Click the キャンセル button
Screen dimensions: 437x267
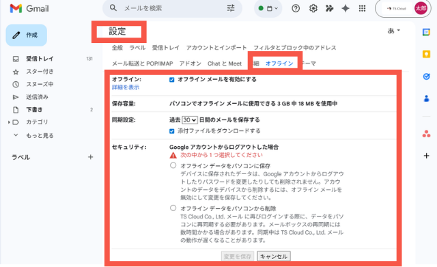(x=274, y=256)
